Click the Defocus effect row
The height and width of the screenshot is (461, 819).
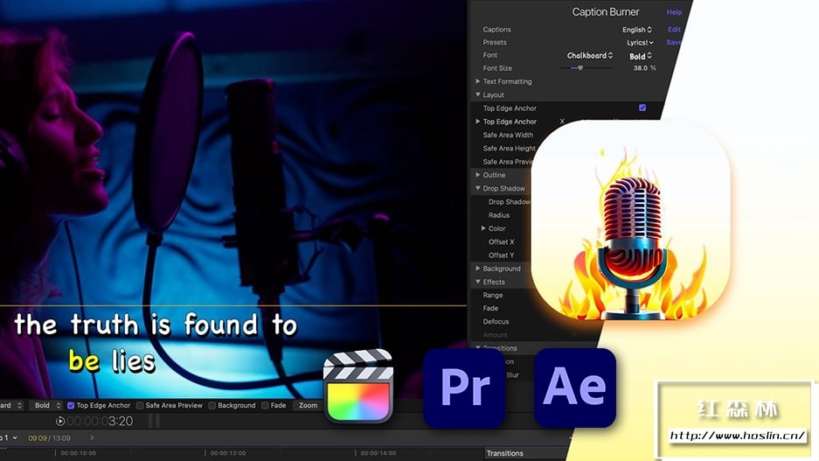coord(496,321)
